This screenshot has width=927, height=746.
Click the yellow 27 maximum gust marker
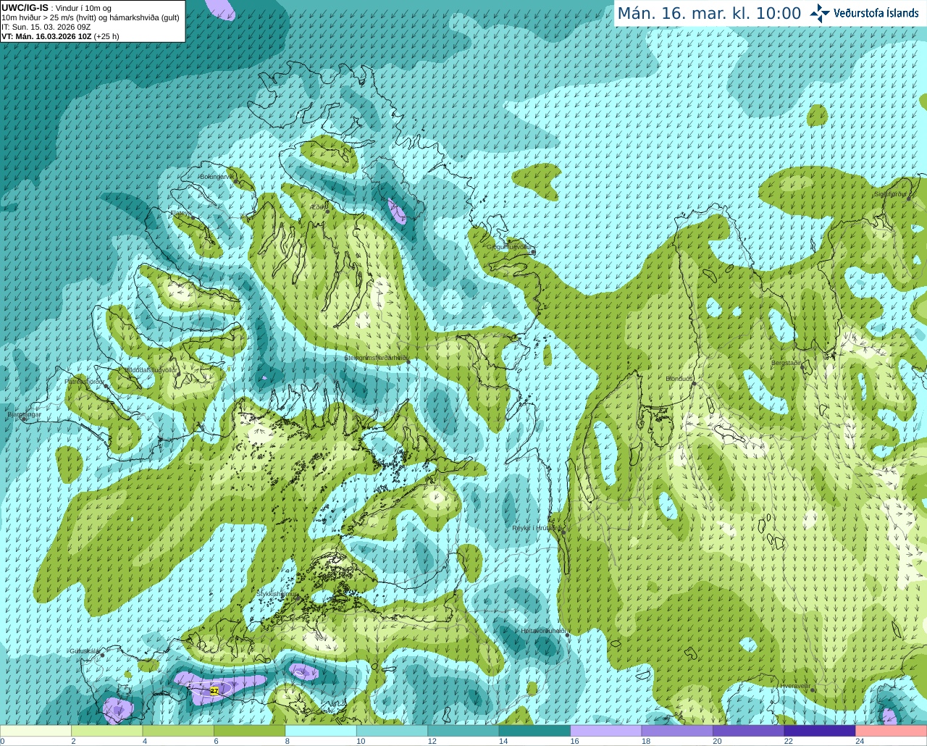pos(214,691)
